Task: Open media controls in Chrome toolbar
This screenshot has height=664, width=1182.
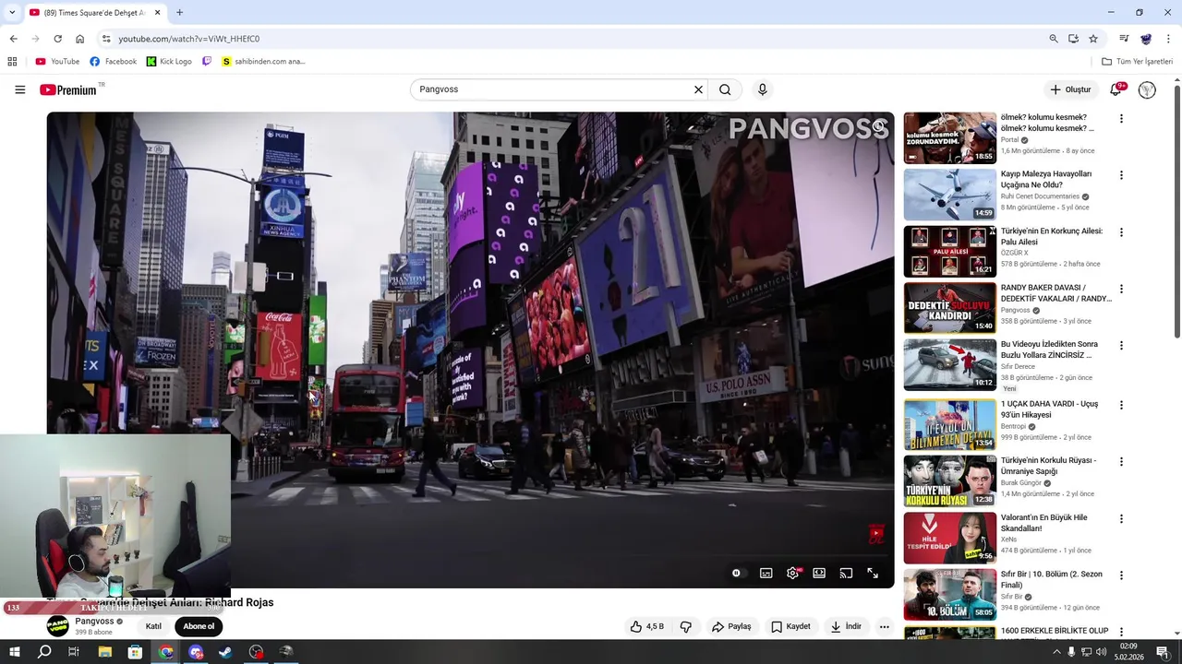Action: [x=1124, y=39]
